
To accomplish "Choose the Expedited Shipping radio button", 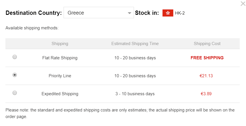I will [x=15, y=93].
